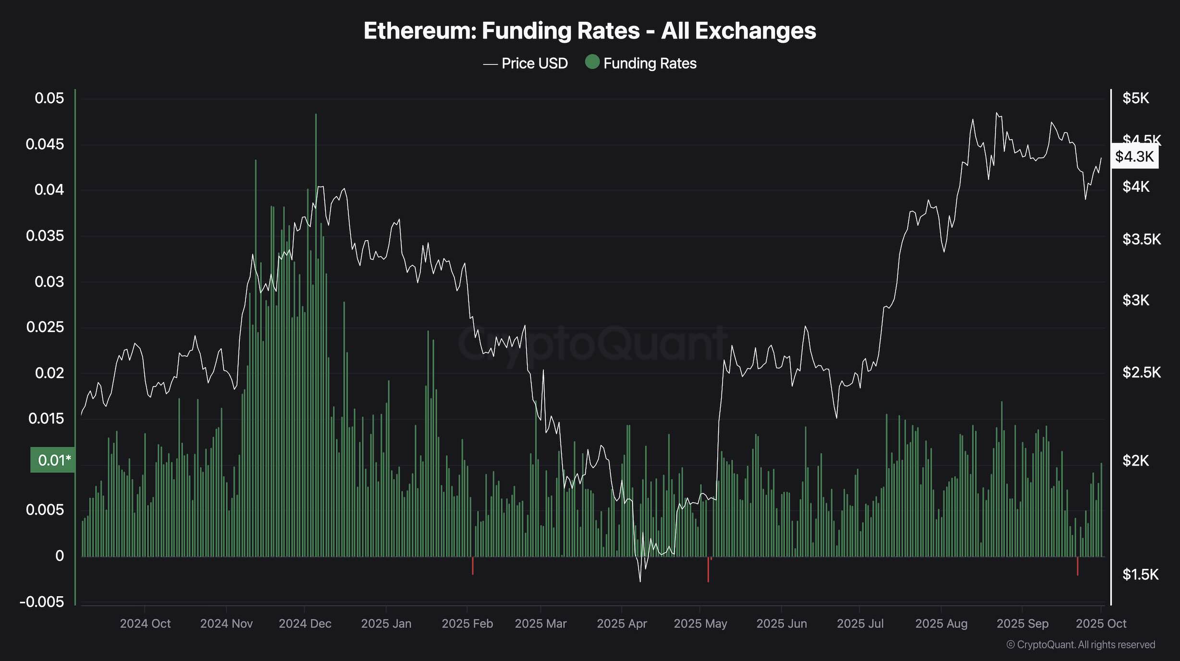The width and height of the screenshot is (1180, 661).
Task: Toggle the Funding Rates legend label
Action: pos(650,63)
